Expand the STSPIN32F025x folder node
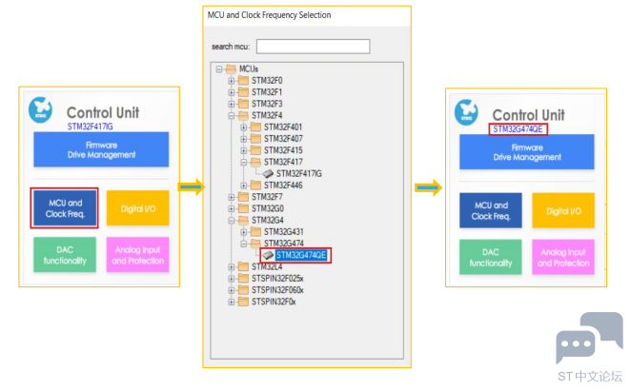This screenshot has height=391, width=631. [x=232, y=279]
